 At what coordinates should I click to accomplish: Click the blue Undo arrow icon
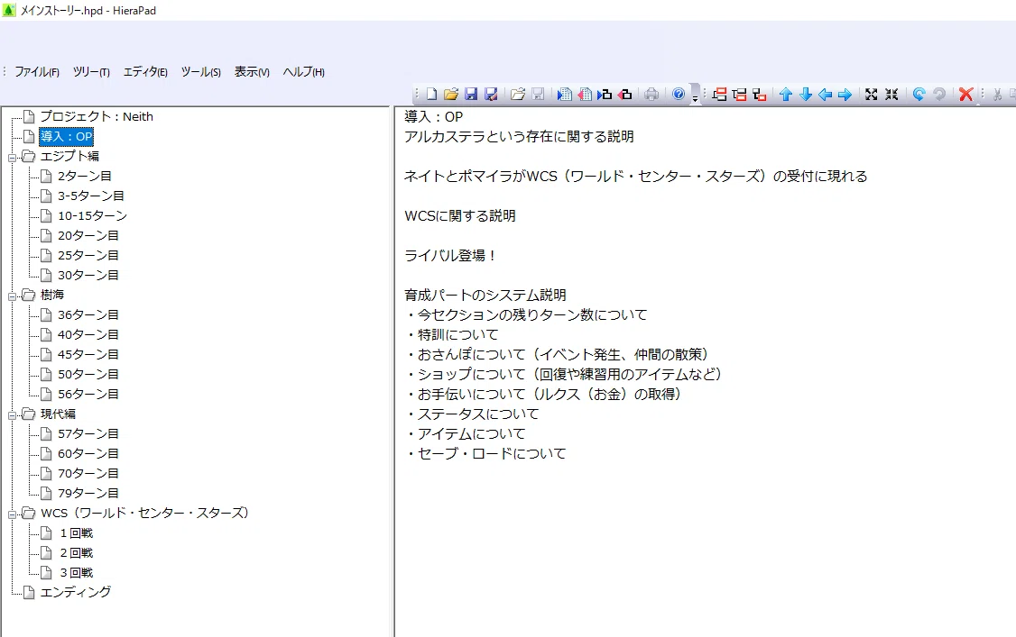point(919,95)
